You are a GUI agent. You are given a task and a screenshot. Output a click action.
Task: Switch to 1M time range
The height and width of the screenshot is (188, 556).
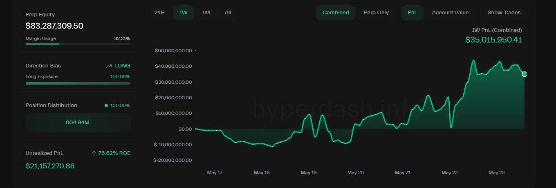pos(206,13)
